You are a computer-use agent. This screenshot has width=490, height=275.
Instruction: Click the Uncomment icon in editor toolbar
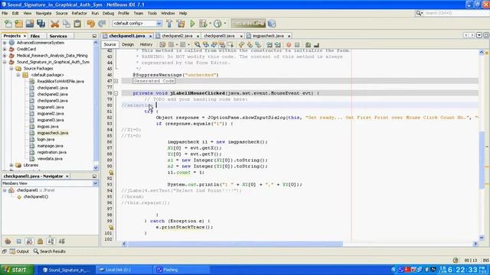(316, 45)
